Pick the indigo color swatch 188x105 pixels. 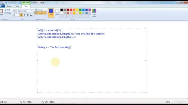coord(87,10)
